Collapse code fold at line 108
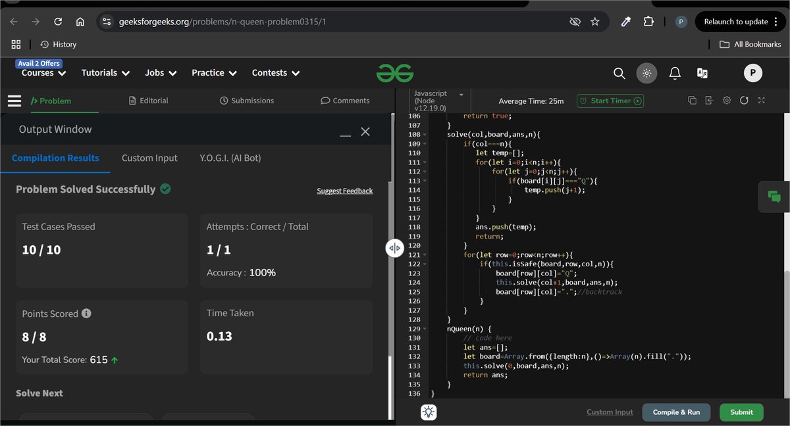 [425, 135]
